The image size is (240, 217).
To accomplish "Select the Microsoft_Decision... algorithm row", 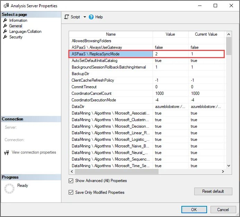I will click(x=147, y=126).
